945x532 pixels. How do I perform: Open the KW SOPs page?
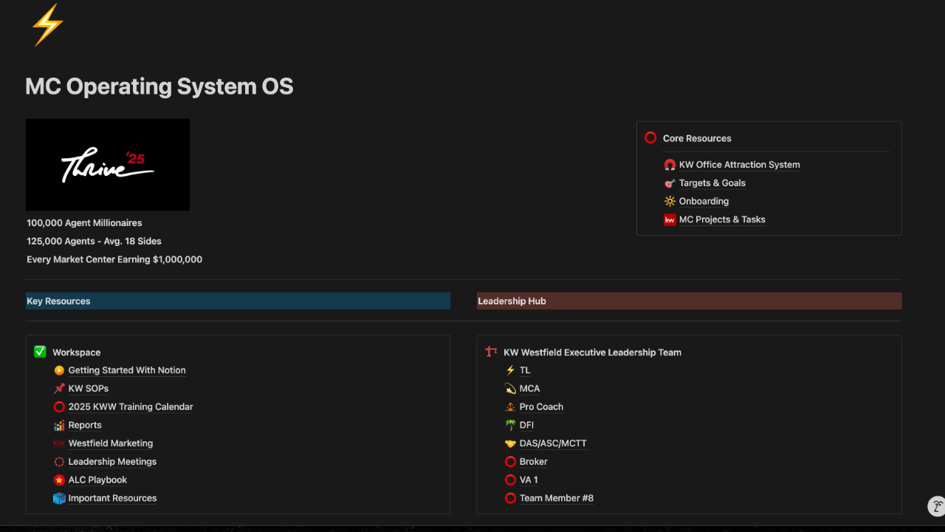pyautogui.click(x=89, y=389)
